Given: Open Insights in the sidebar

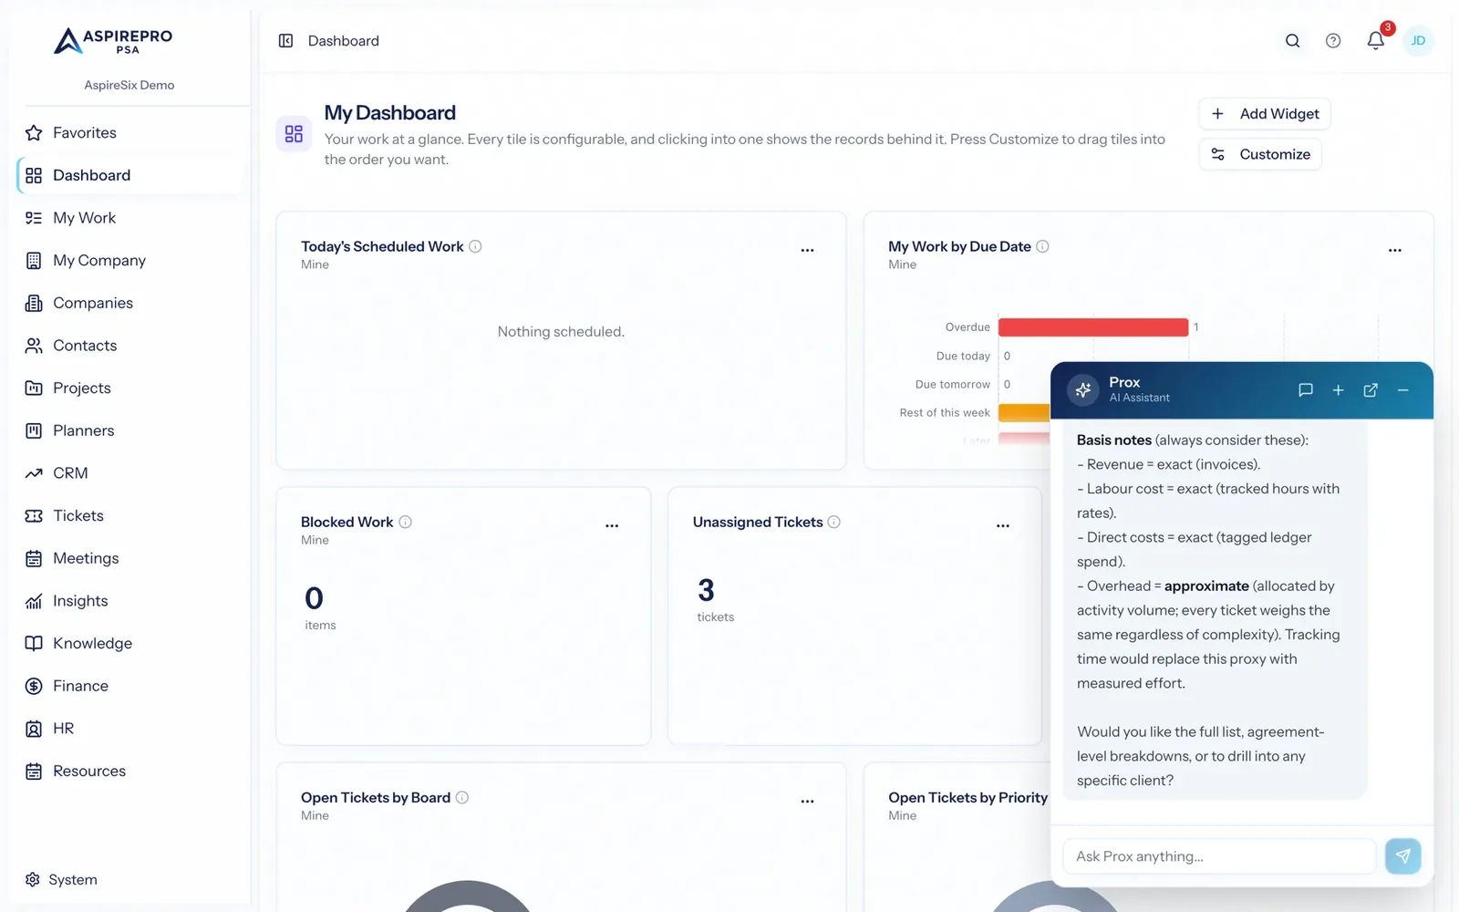Looking at the screenshot, I should 130,601.
